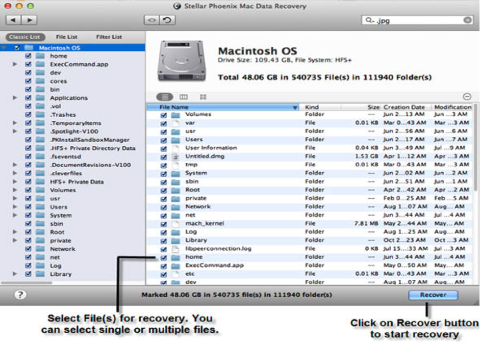Toggle the .Spotlight-V100 checkbox
The width and height of the screenshot is (480, 342).
coord(28,131)
